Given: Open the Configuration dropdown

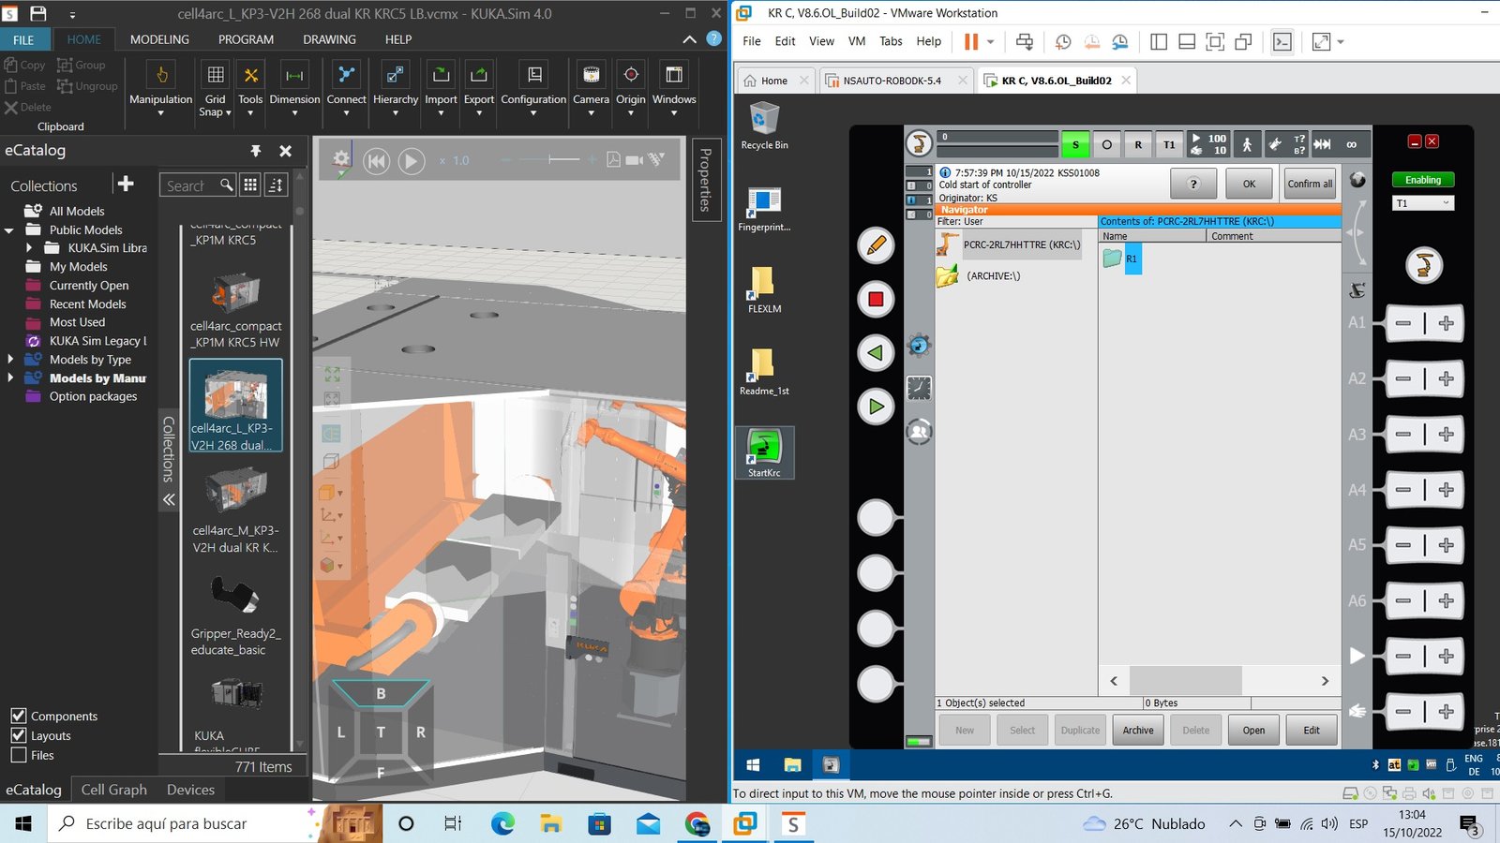Looking at the screenshot, I should coord(533,112).
